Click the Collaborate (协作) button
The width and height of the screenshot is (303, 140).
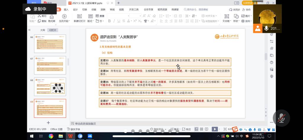[246, 9]
